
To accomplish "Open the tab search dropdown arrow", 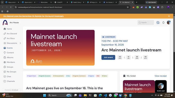I will point(2,2).
